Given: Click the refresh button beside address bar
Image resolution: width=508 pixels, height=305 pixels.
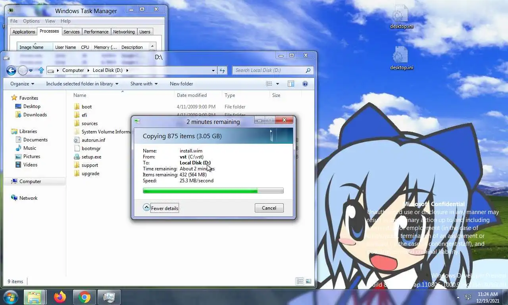Looking at the screenshot, I should pos(223,70).
